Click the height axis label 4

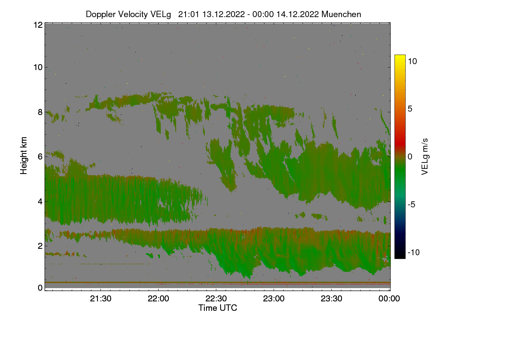tap(40, 201)
